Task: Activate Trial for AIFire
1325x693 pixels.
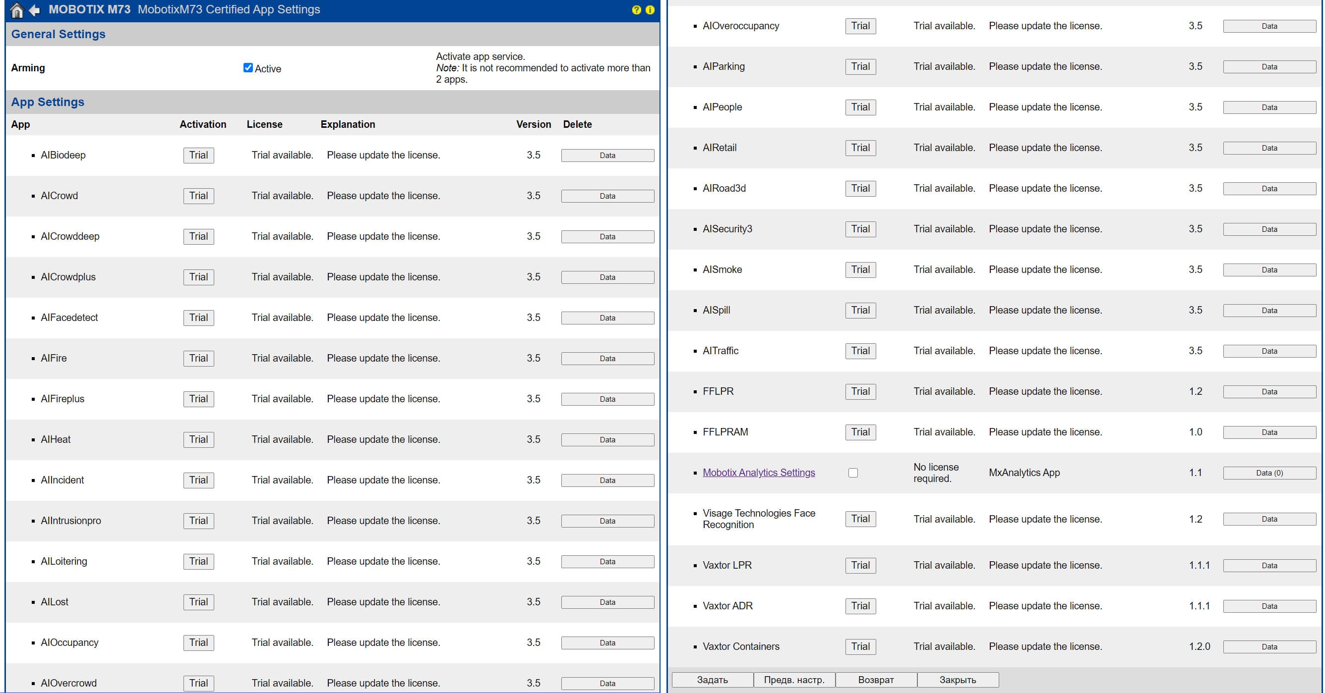Action: [x=198, y=358]
